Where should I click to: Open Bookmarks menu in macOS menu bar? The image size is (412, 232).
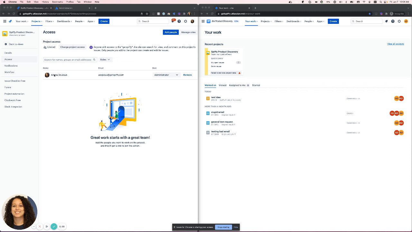coord(58,2)
